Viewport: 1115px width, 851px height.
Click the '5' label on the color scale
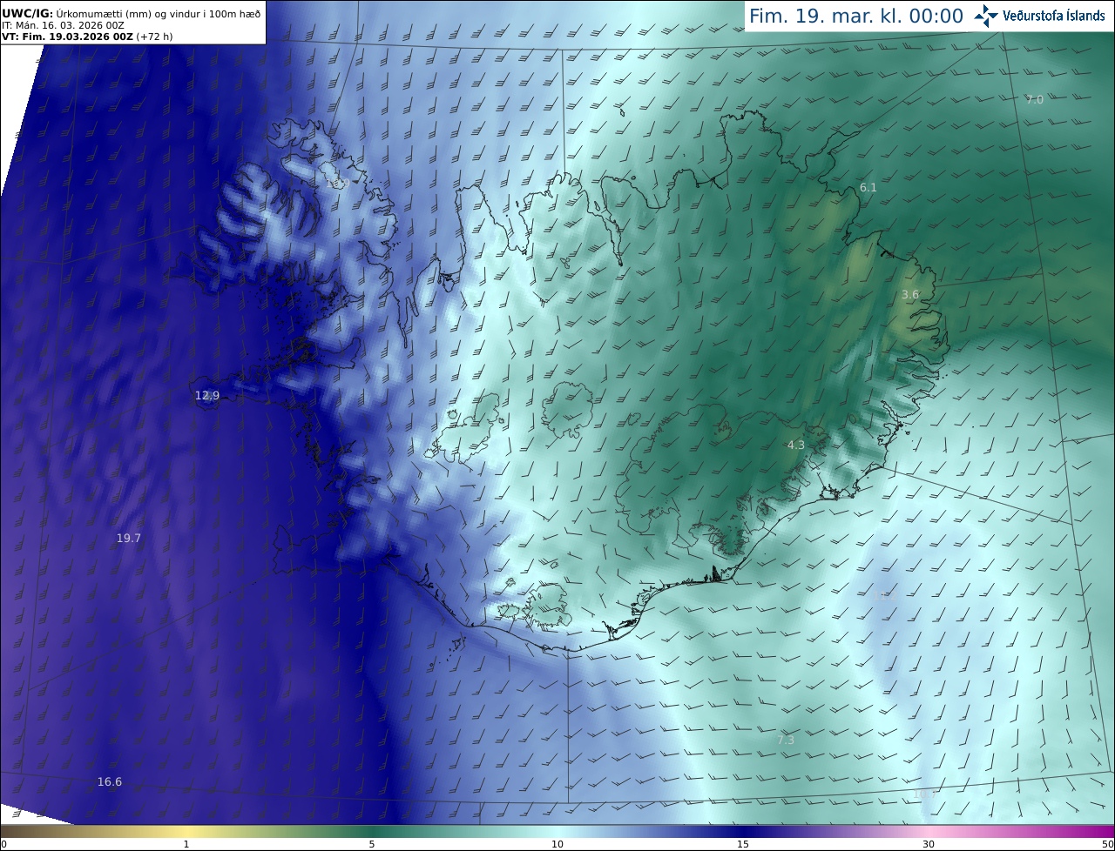(x=372, y=844)
